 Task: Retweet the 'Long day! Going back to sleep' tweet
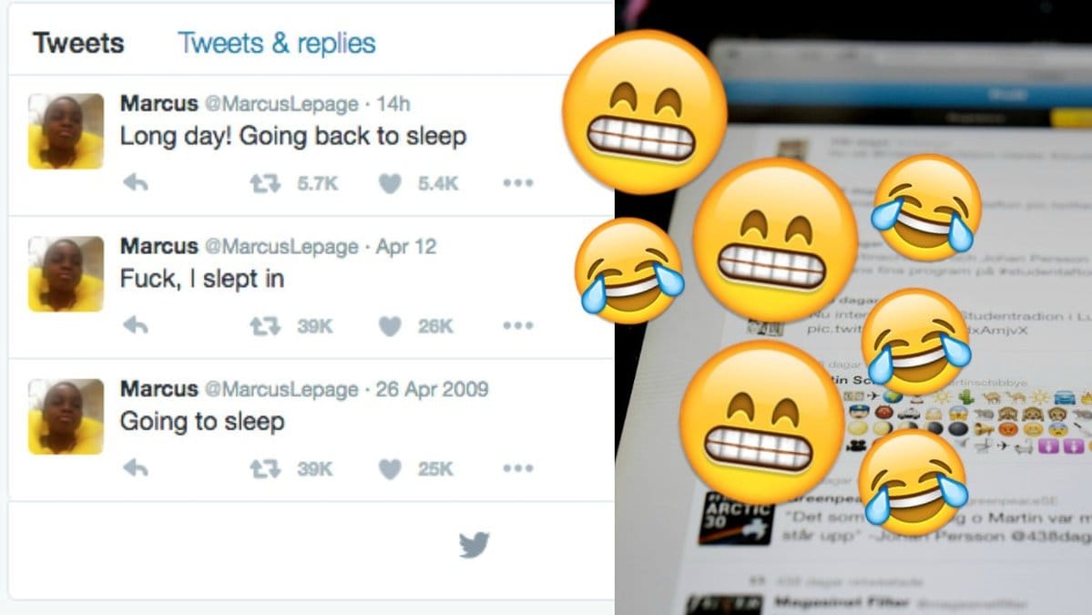point(265,183)
